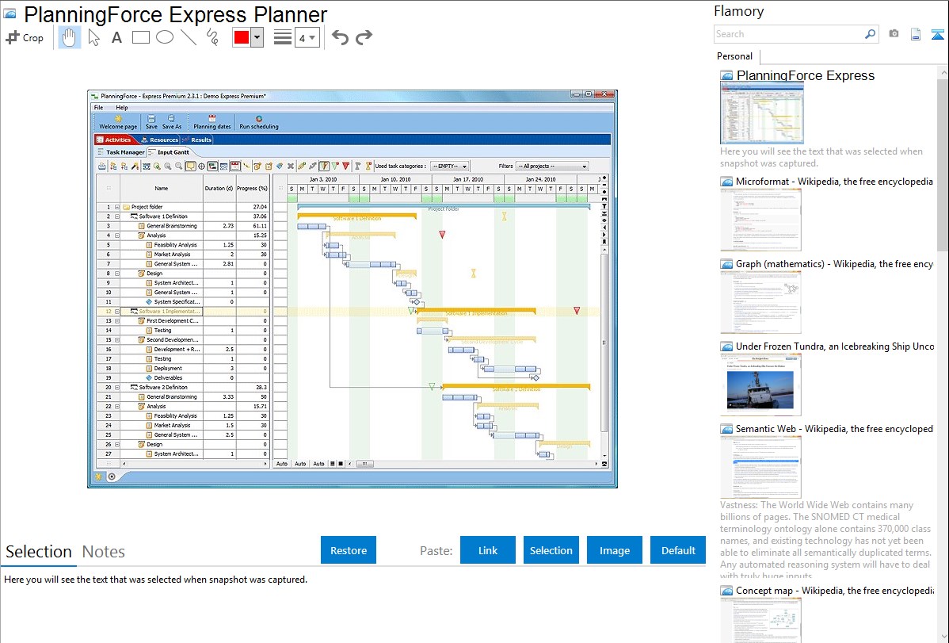Select the ellipse drawing tool
The image size is (949, 643).
pyautogui.click(x=165, y=37)
